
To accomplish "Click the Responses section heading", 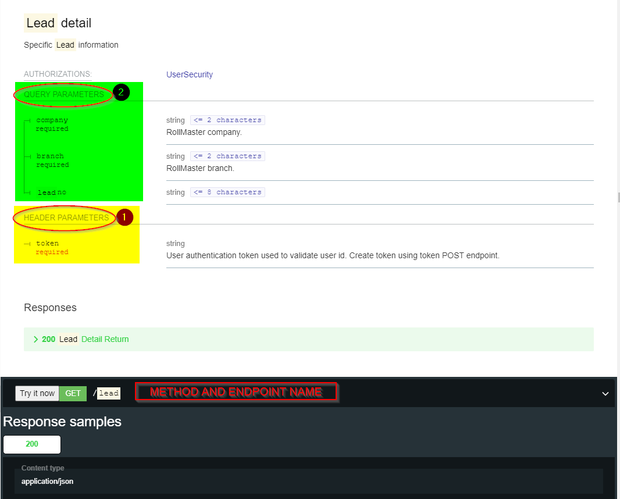I will 50,308.
